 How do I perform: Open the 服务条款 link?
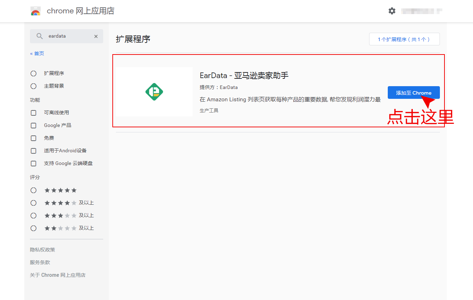40,262
